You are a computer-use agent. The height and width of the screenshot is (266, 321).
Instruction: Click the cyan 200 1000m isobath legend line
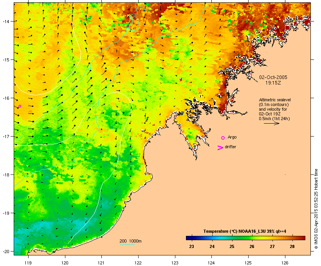[x=127, y=244]
